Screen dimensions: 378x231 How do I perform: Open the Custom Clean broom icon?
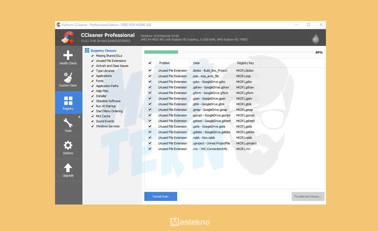(68, 77)
